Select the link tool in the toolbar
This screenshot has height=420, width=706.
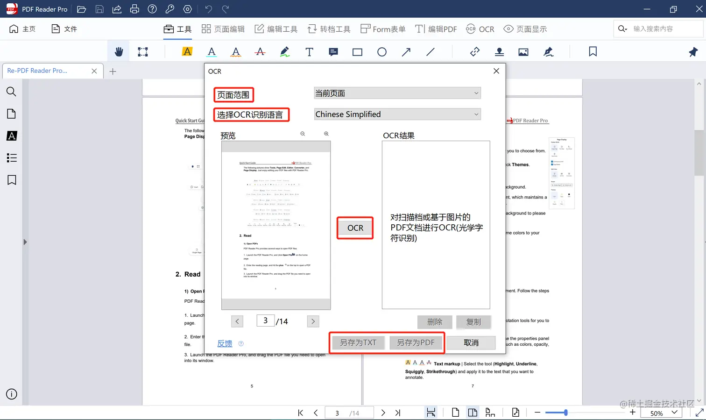click(x=475, y=52)
